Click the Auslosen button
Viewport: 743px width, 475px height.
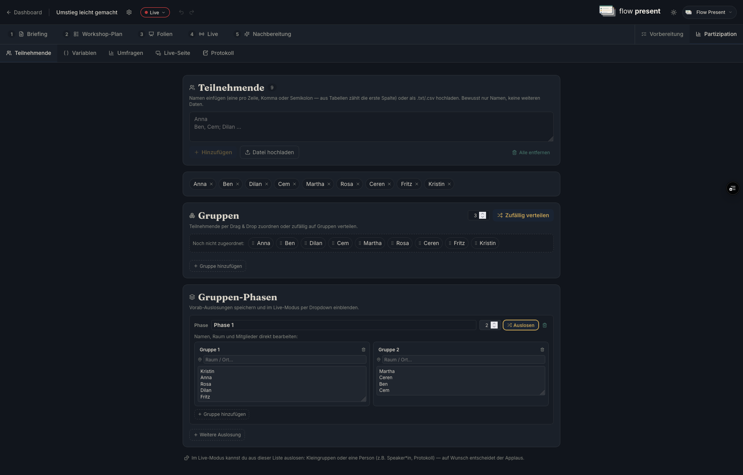[521, 325]
